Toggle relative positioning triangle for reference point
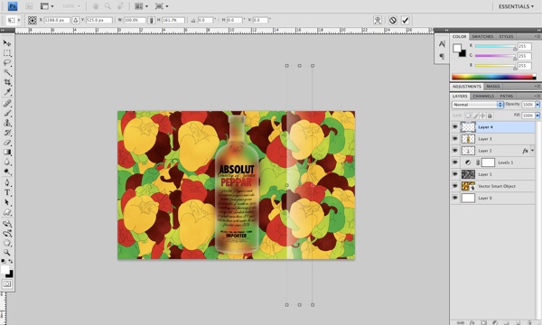Screen dimensions: 542x325 coord(75,21)
